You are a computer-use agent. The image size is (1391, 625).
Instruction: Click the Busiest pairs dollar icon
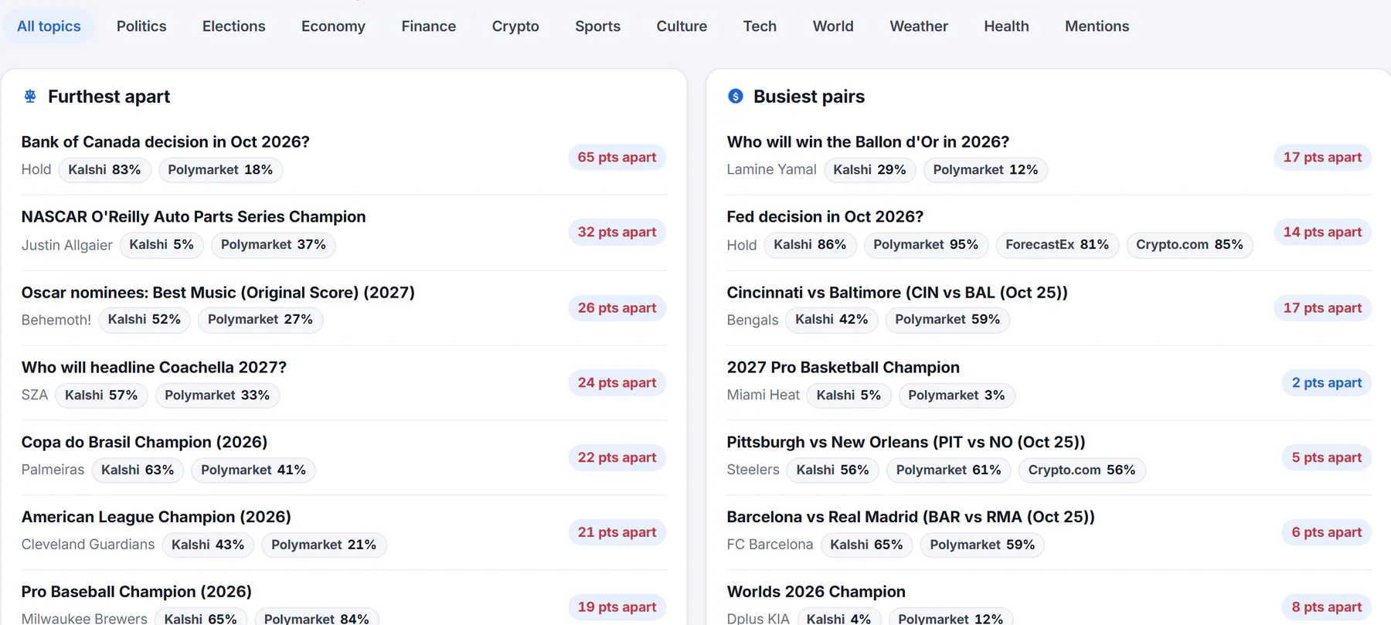point(736,97)
